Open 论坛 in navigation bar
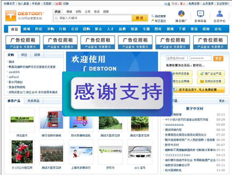The image size is (232, 175). tap(218, 29)
